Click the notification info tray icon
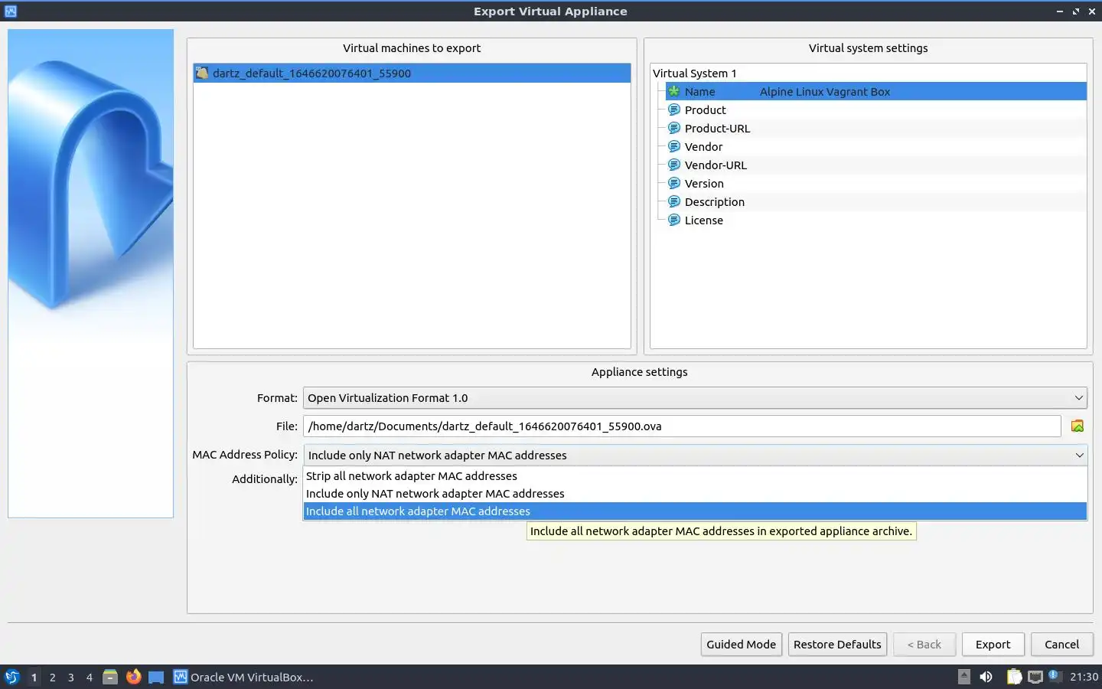This screenshot has width=1102, height=689. pos(1055,675)
